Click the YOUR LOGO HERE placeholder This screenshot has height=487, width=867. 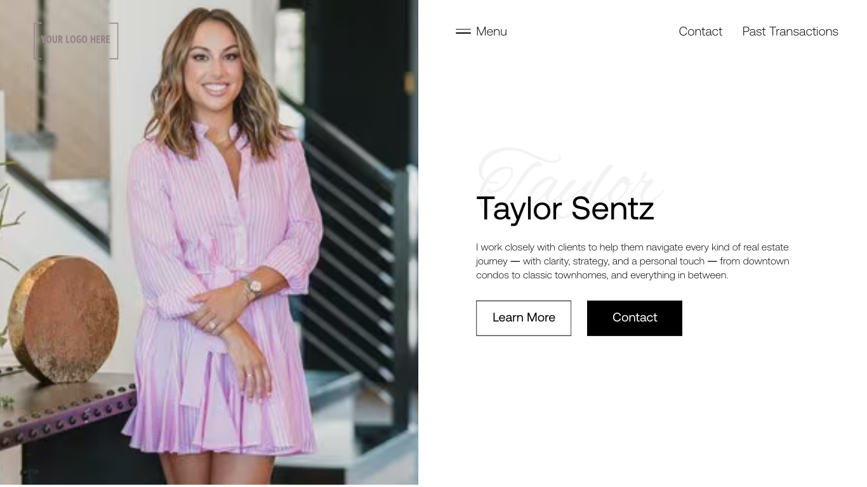(76, 41)
